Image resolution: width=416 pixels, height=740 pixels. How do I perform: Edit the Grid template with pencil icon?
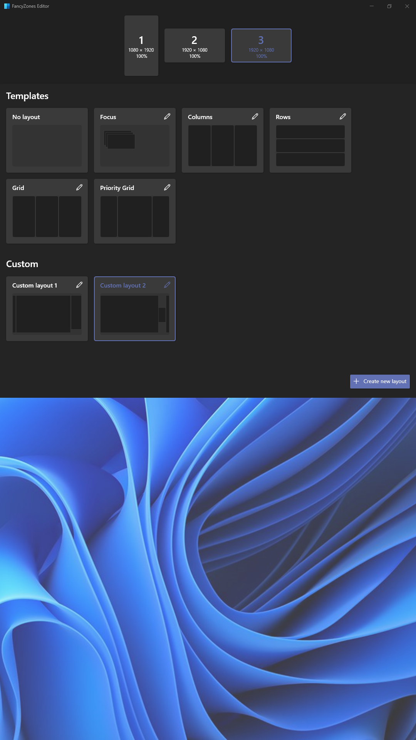pos(79,187)
